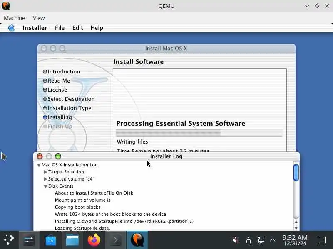Expand the Target Selection entry
The image size is (333, 249).
click(45, 172)
